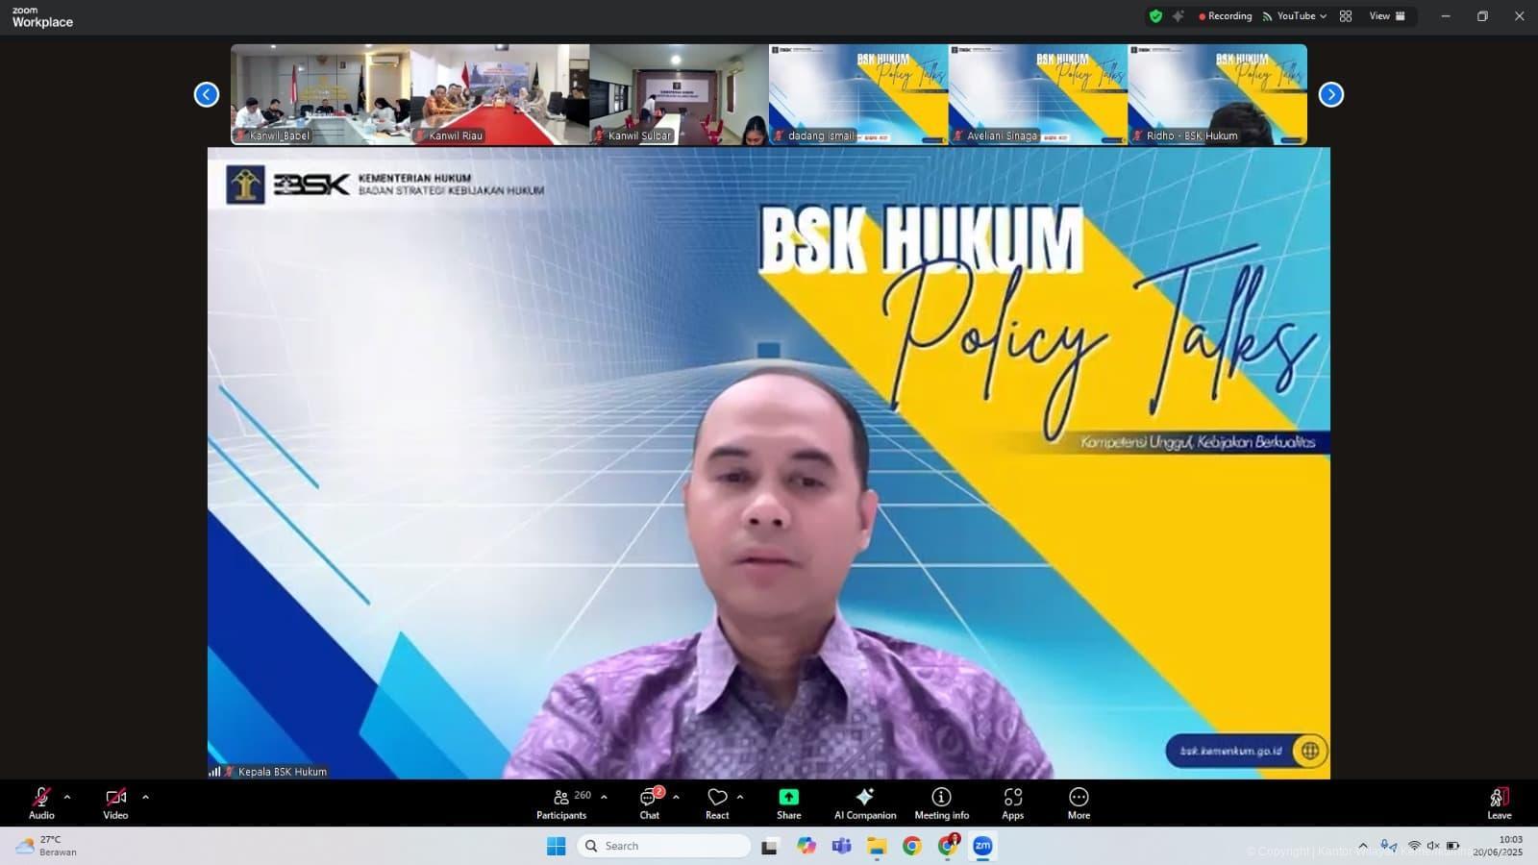Image resolution: width=1538 pixels, height=865 pixels.
Task: Expand audio options arrow beside Audio
Action: (67, 797)
